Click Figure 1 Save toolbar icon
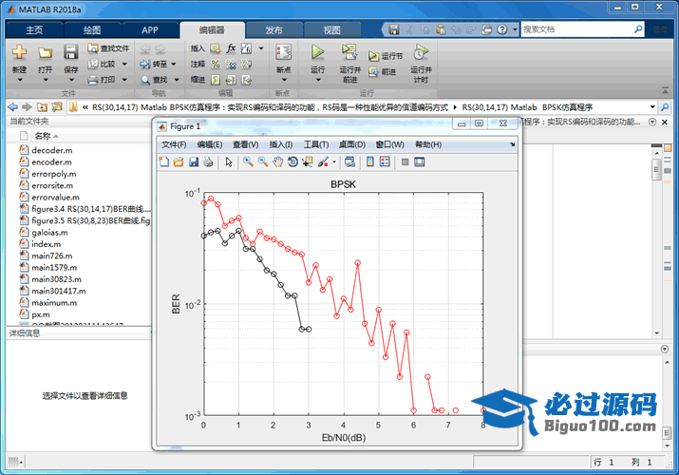Screen dimensions: 679x475 click(x=194, y=161)
